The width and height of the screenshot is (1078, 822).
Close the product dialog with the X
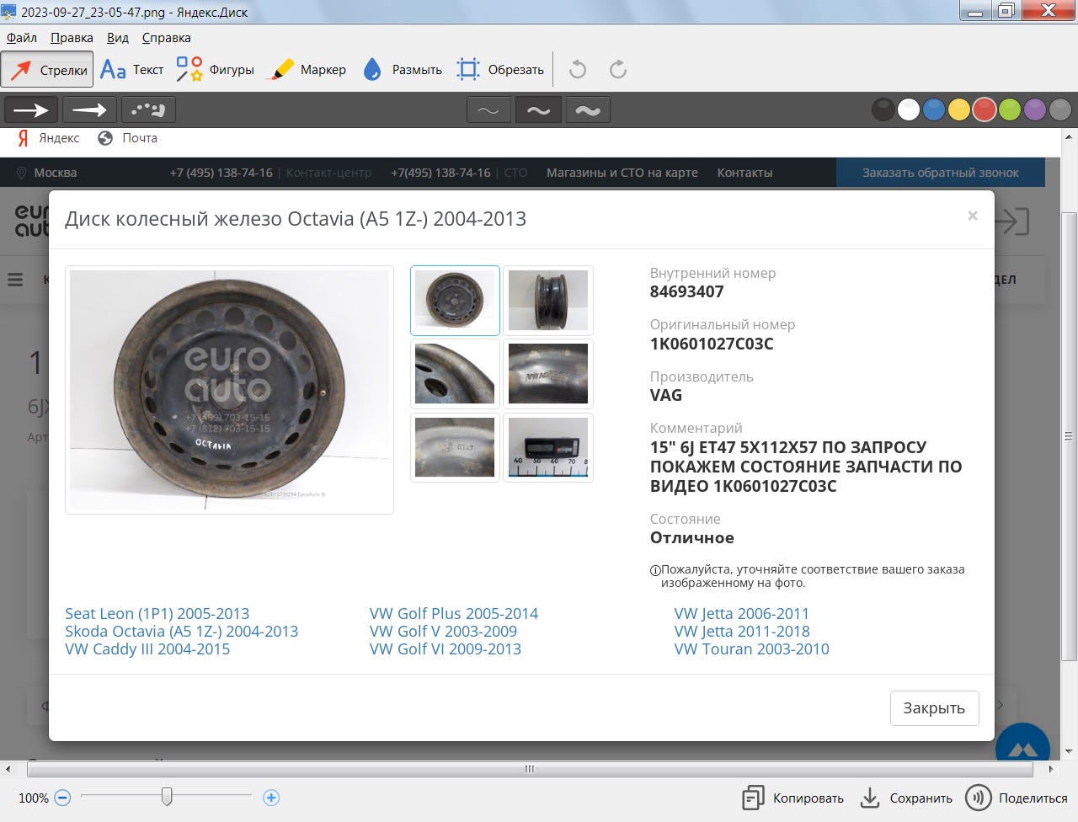pyautogui.click(x=973, y=216)
